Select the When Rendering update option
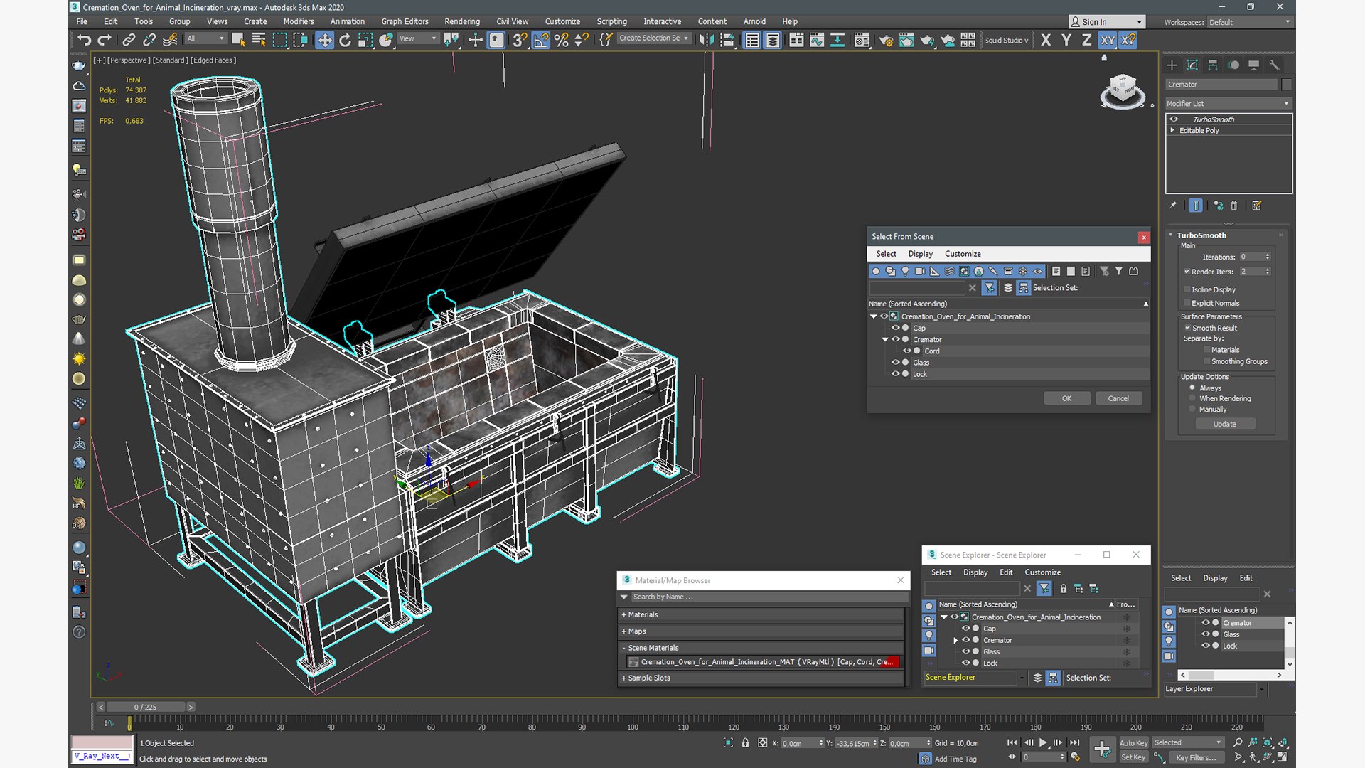The width and height of the screenshot is (1365, 768). tap(1192, 398)
